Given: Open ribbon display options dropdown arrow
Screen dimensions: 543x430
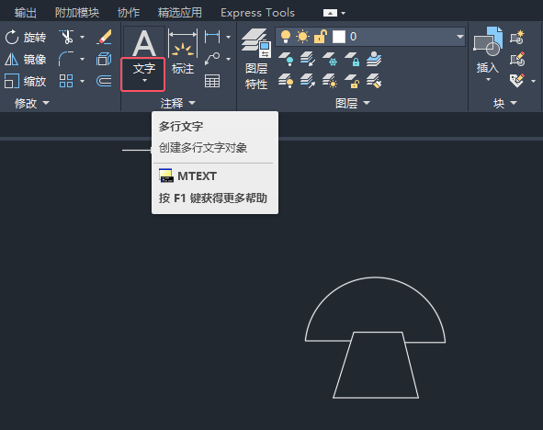Looking at the screenshot, I should pos(344,13).
